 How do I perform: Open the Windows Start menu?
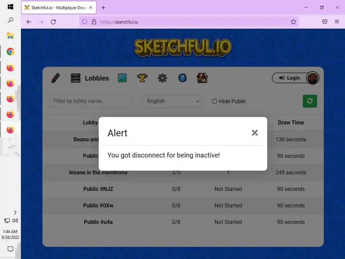(10, 7)
